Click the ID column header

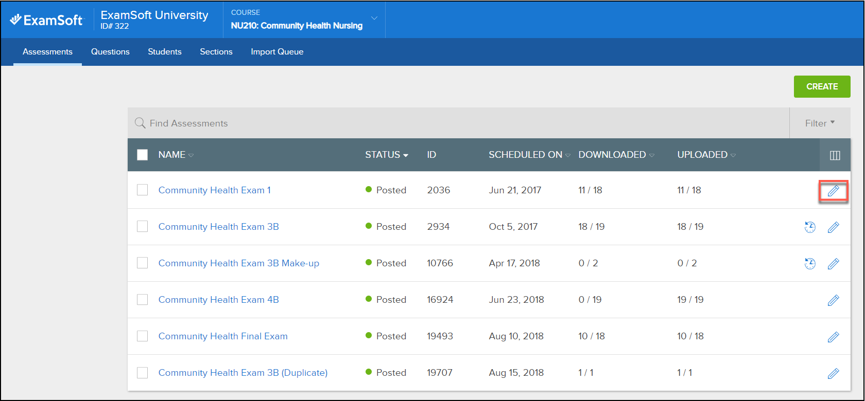pos(431,155)
